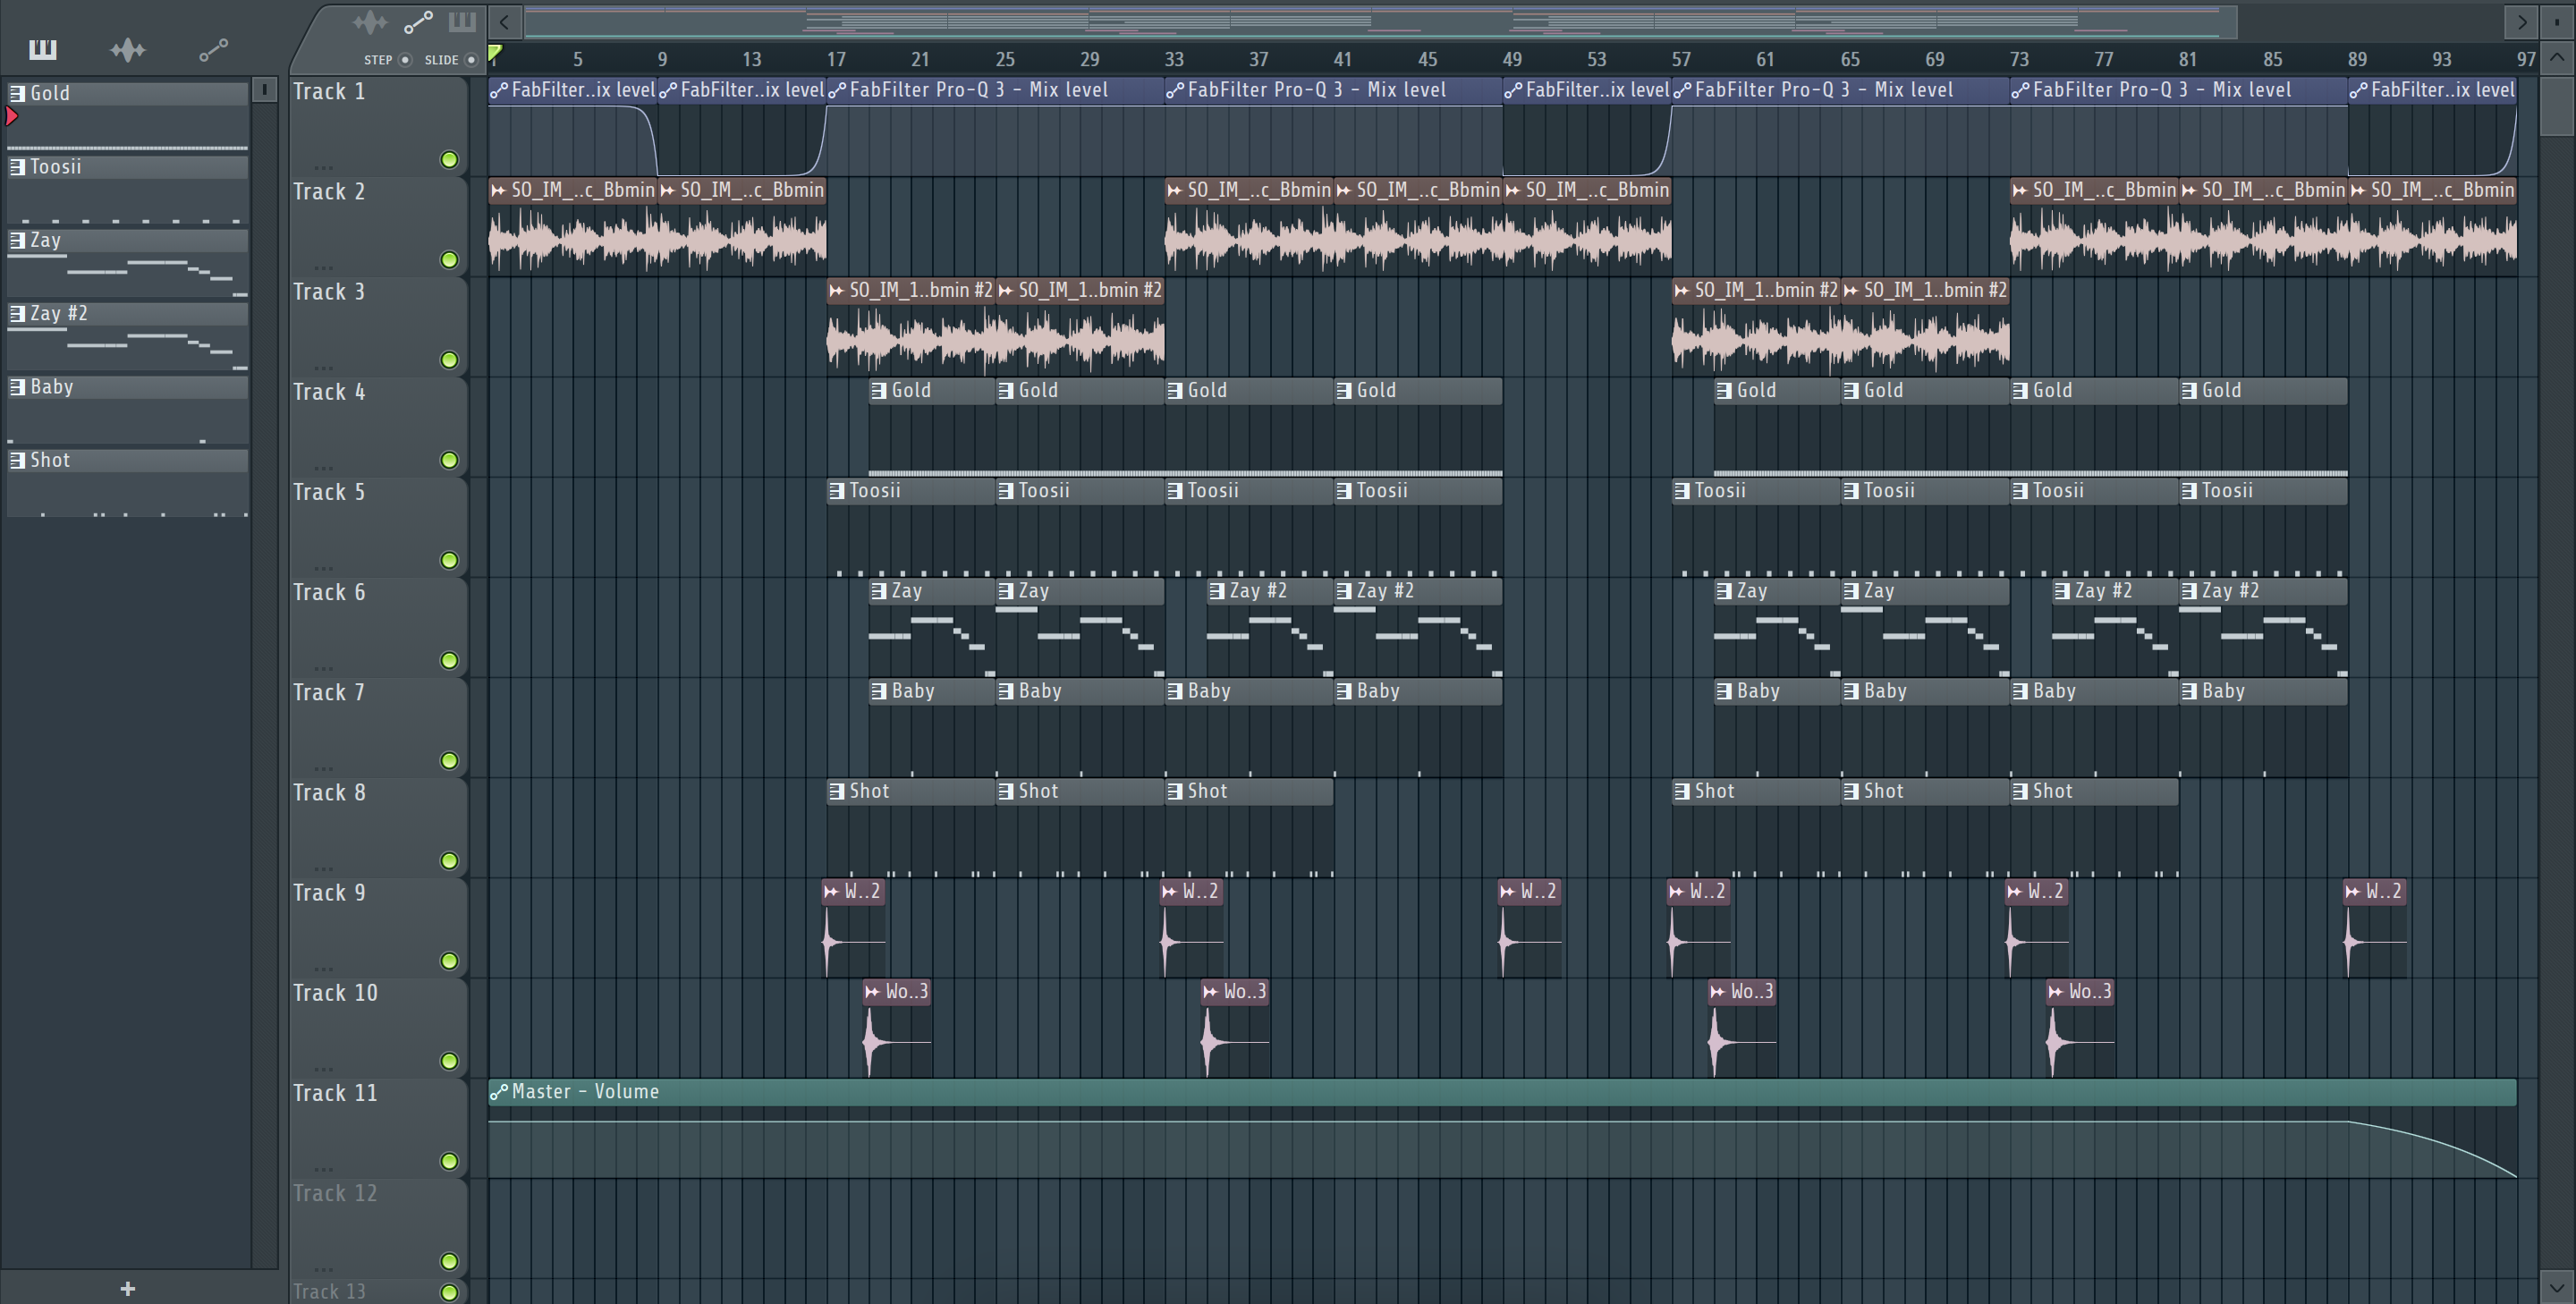Open menu of FabFilter Pro-Q 3 clip at bar 17
This screenshot has width=2576, height=1304.
pyautogui.click(x=837, y=90)
